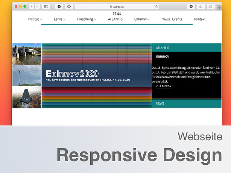Toggle the Safari sidebar button
The image size is (231, 173).
tap(46, 6)
